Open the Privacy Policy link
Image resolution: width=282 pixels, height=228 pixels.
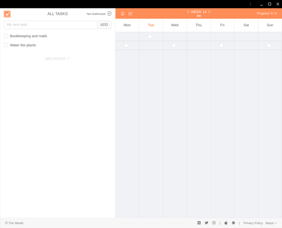(253, 223)
